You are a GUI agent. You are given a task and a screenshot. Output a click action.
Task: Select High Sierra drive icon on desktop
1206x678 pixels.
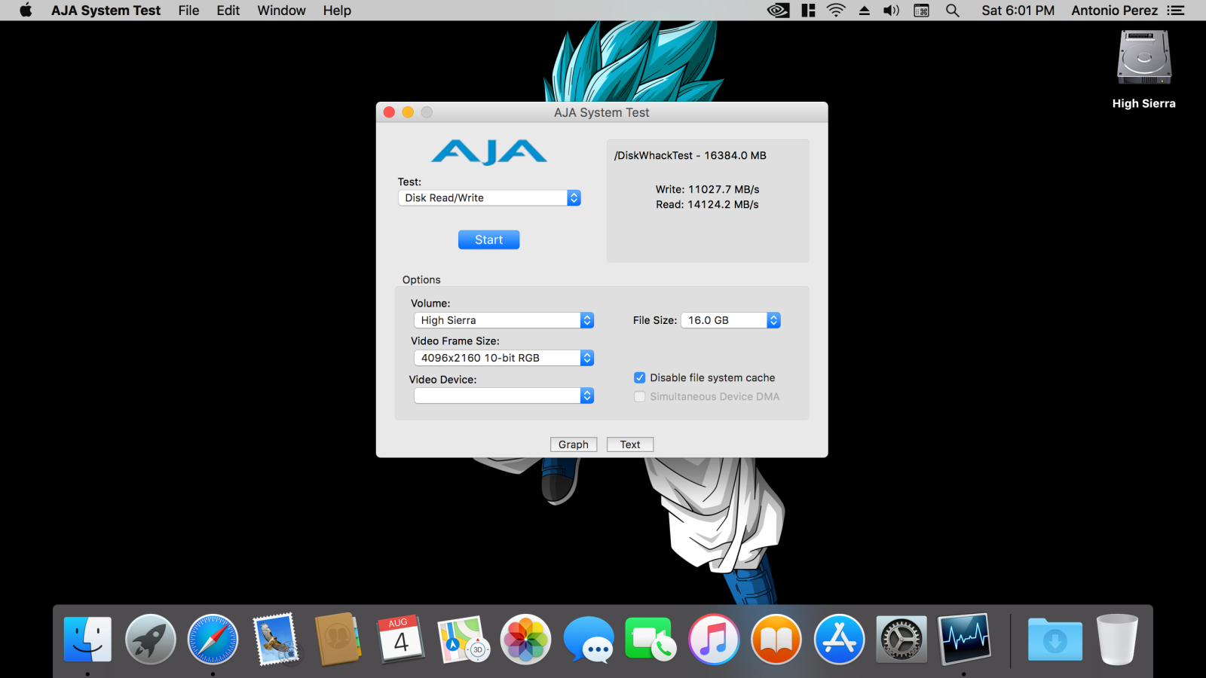point(1144,58)
